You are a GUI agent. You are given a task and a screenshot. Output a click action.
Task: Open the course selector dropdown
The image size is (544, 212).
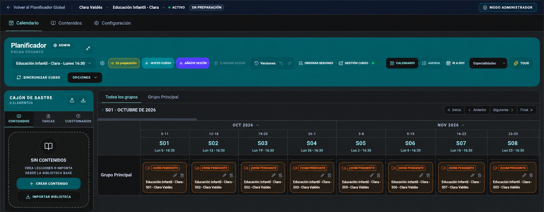[x=53, y=63]
